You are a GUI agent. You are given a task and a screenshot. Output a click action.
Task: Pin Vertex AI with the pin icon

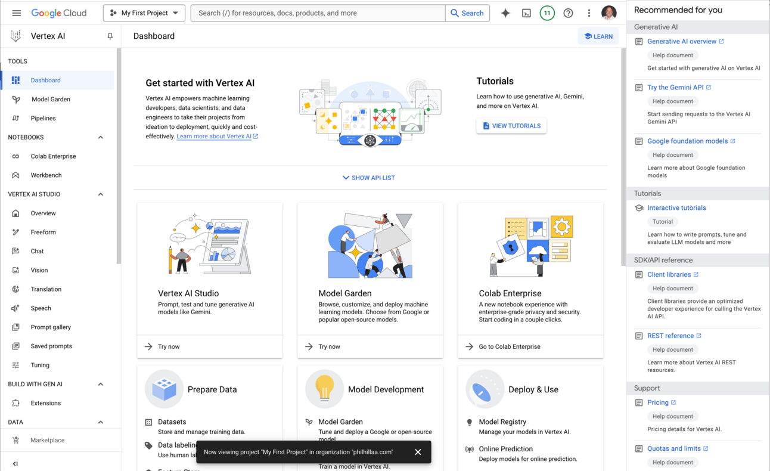[x=110, y=36]
